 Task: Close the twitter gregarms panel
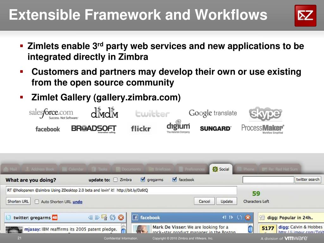pyautogui.click(x=121, y=218)
